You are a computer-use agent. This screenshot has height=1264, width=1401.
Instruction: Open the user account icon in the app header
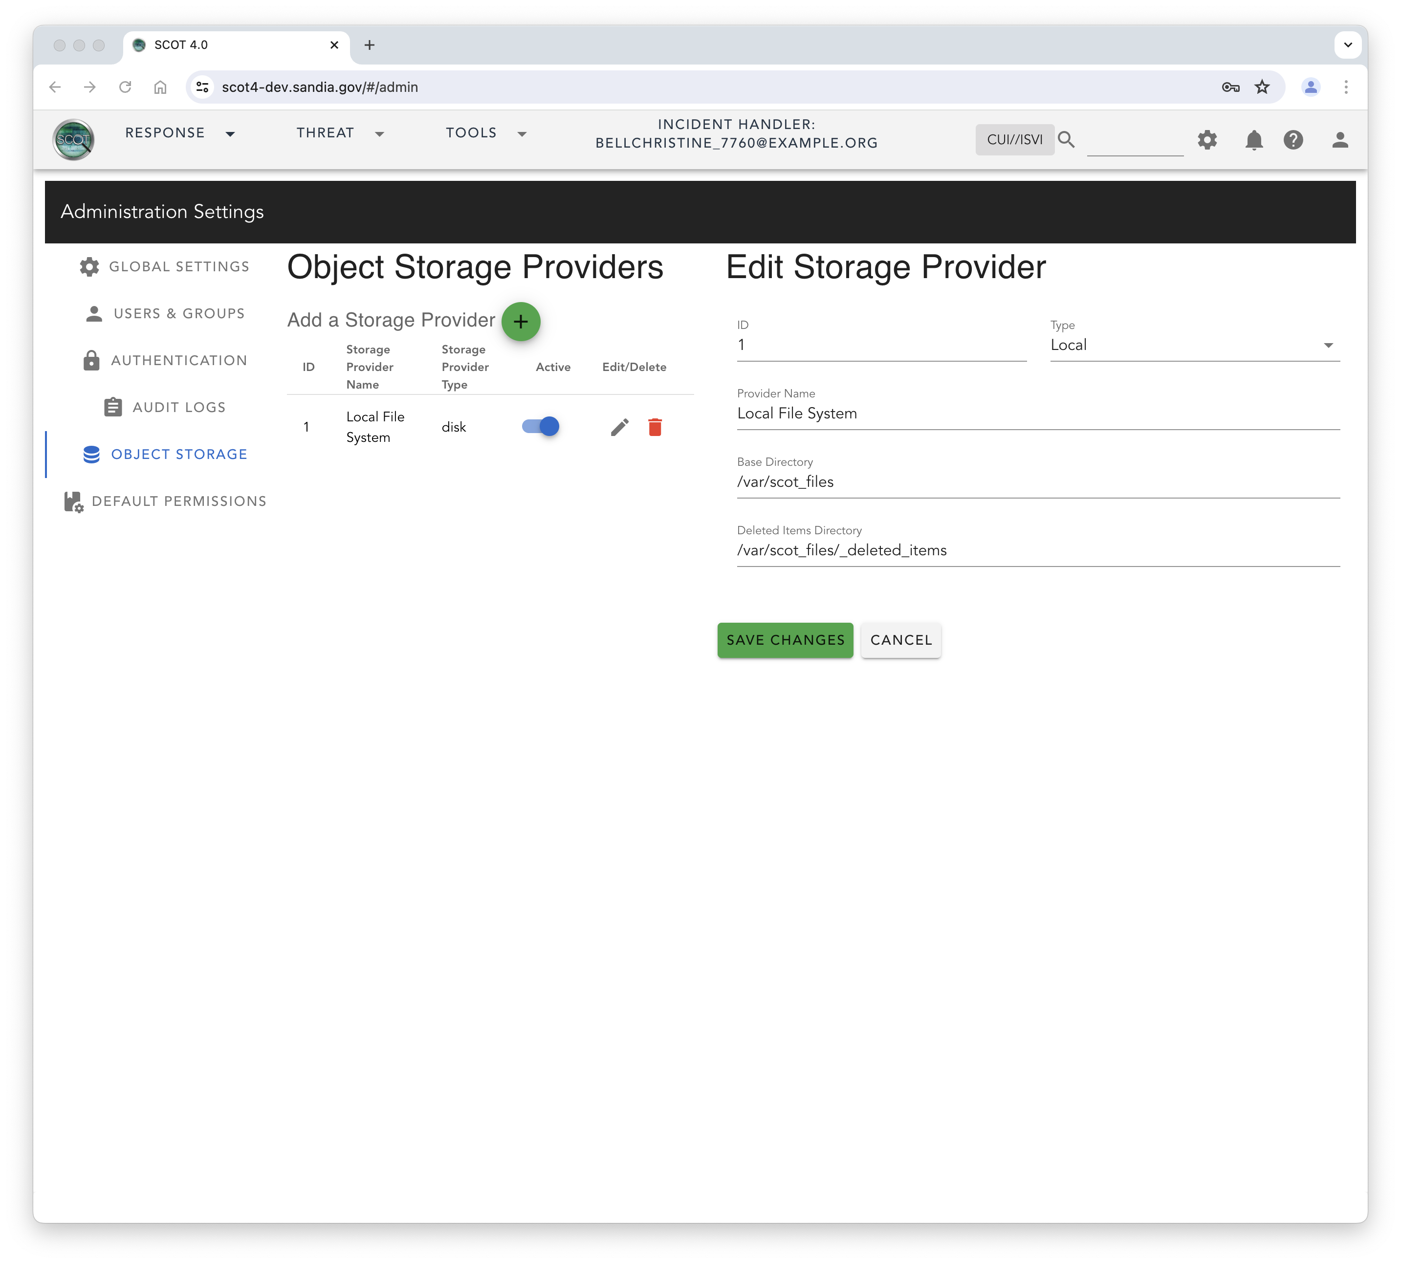[x=1340, y=140]
